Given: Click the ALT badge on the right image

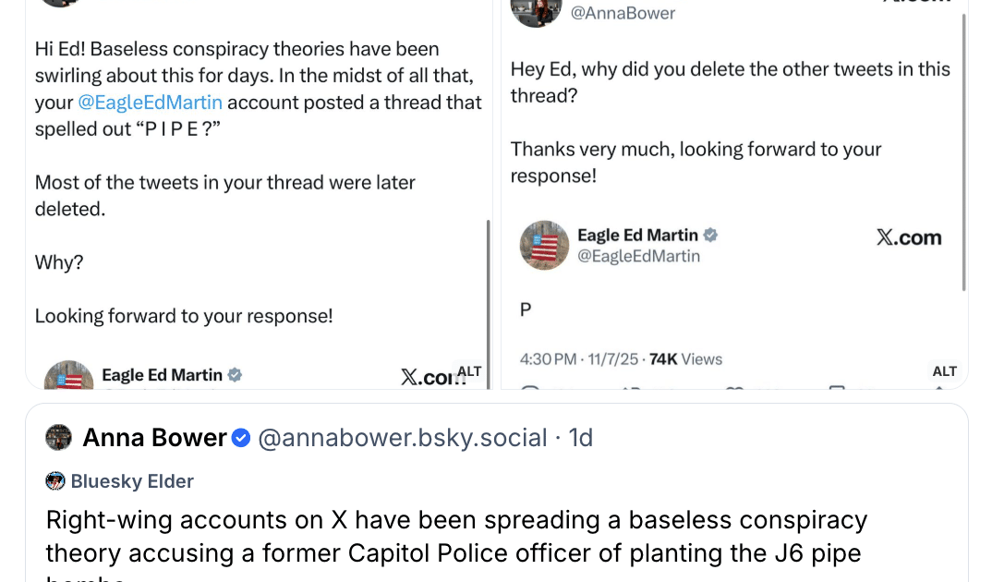Looking at the screenshot, I should point(944,371).
